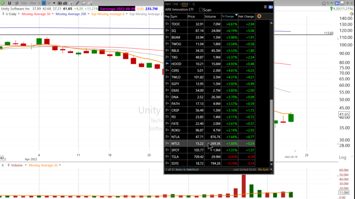Select the 10m timeframe button
The image size is (355, 199).
[x=24, y=3]
